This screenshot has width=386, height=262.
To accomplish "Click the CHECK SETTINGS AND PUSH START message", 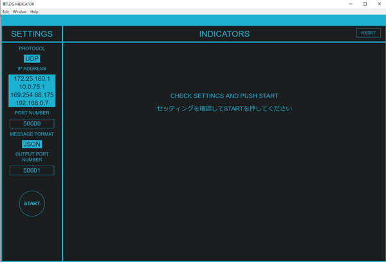I will tap(225, 96).
